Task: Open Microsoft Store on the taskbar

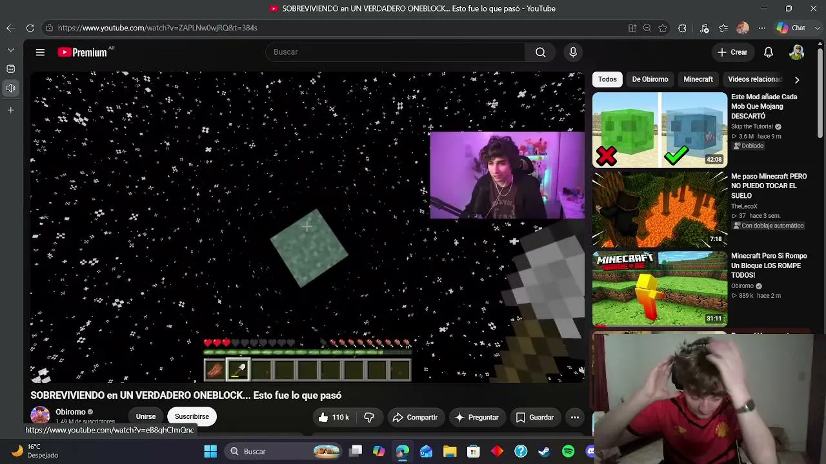Action: 474,451
